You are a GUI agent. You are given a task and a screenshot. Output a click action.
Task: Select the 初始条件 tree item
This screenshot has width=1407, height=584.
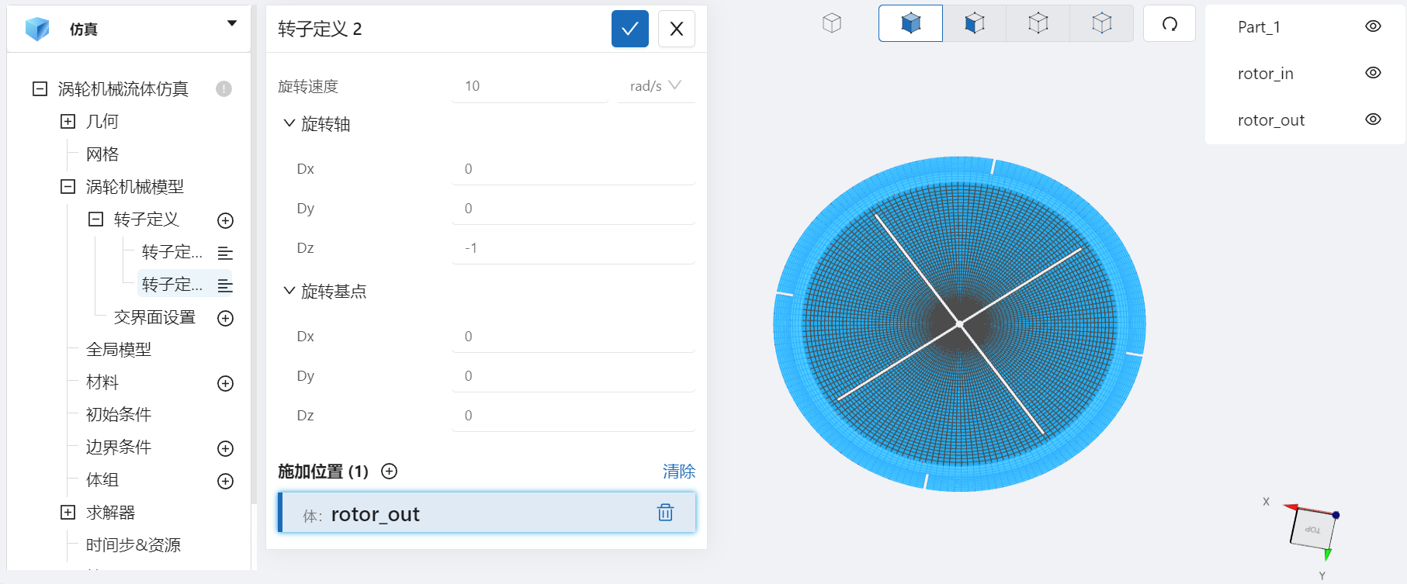coord(119,414)
